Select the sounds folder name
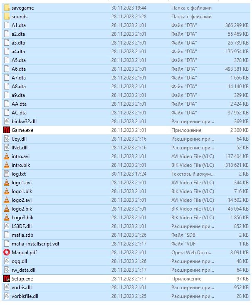Image resolution: width=252 pixels, height=305 pixels. (x=20, y=17)
